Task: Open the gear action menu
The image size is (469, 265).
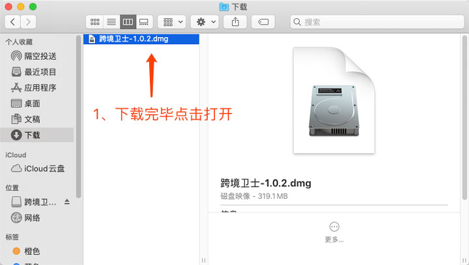Action: click(x=205, y=22)
